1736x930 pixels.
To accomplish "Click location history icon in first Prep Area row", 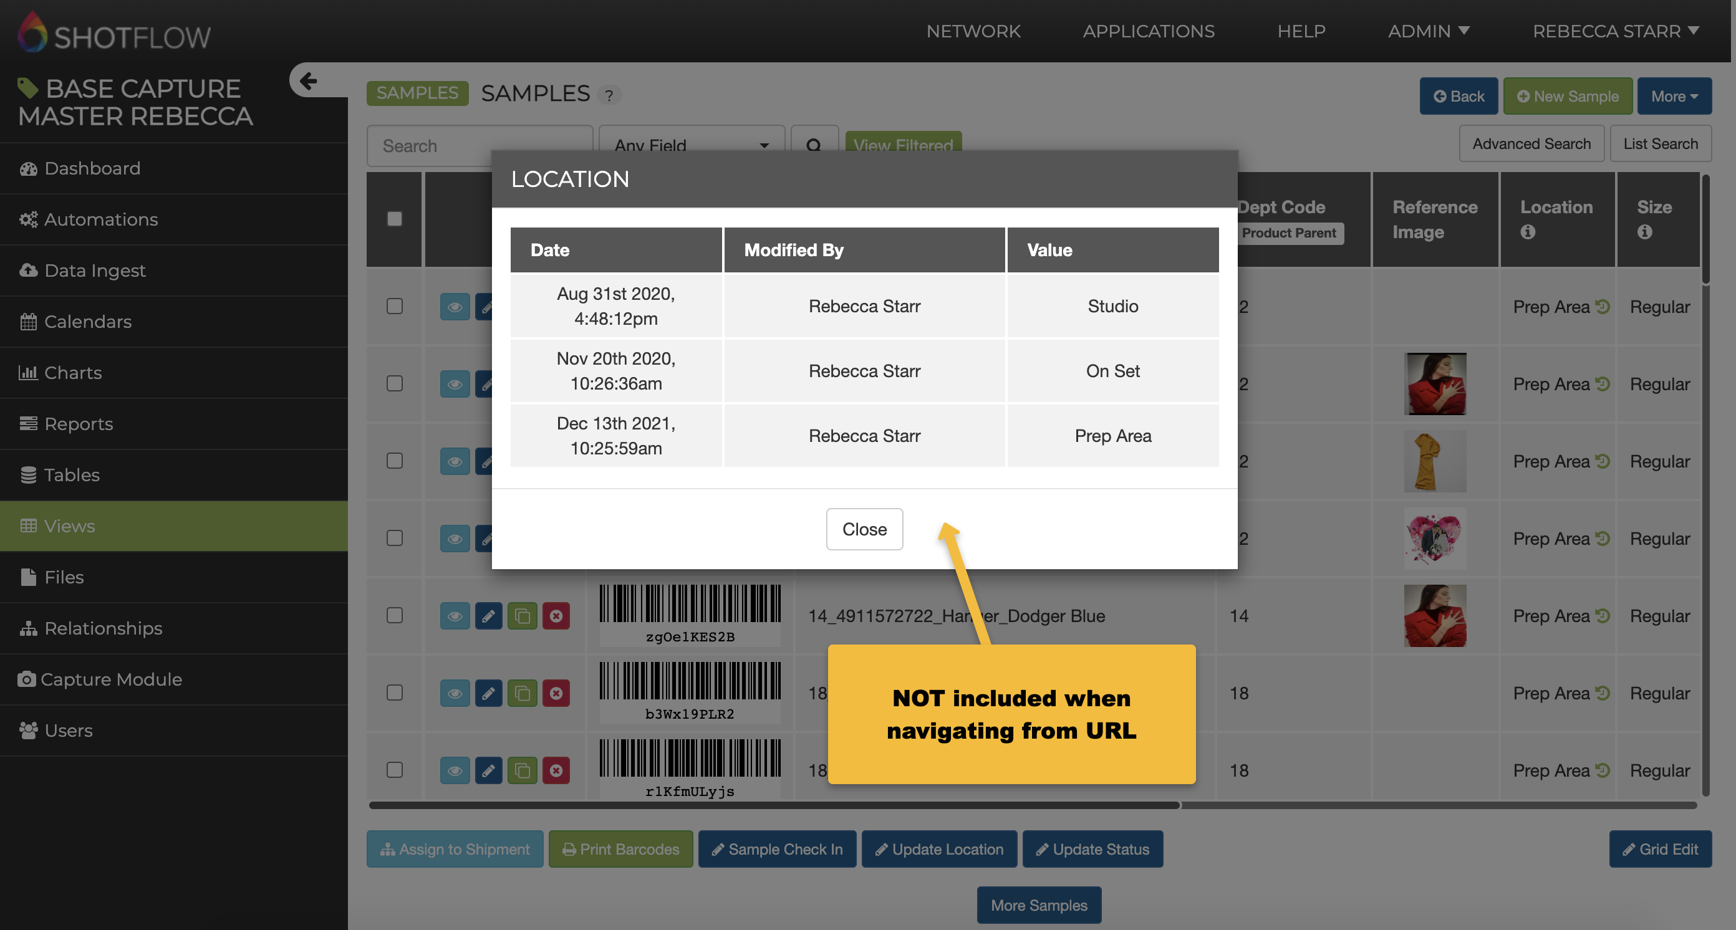I will click(1603, 307).
